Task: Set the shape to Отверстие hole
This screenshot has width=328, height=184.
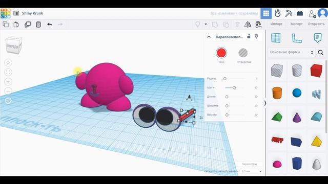Action: tap(243, 53)
